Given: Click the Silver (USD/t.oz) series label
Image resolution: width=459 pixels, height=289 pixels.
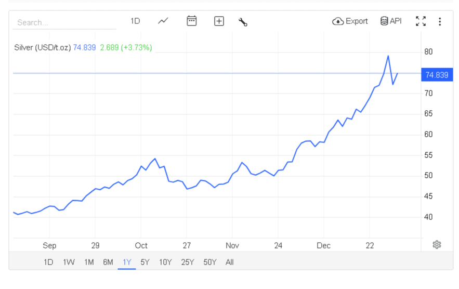Looking at the screenshot, I should (x=42, y=48).
